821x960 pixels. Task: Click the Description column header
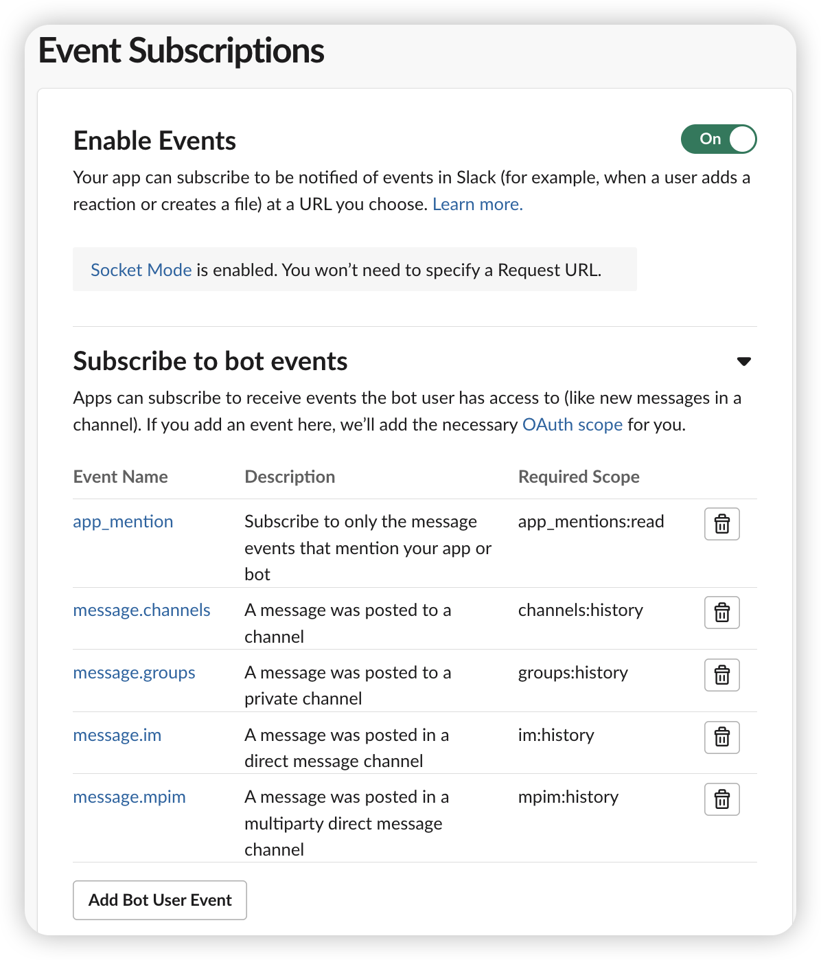coord(290,476)
